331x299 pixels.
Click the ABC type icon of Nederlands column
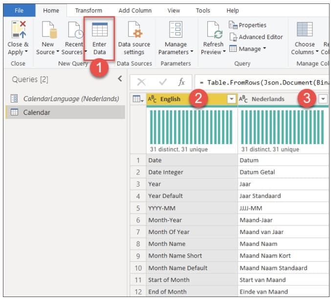[243, 99]
